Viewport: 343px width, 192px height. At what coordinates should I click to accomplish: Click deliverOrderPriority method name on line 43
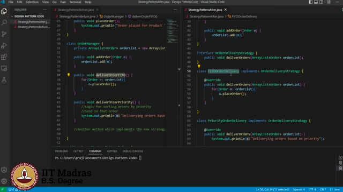pos(114,102)
